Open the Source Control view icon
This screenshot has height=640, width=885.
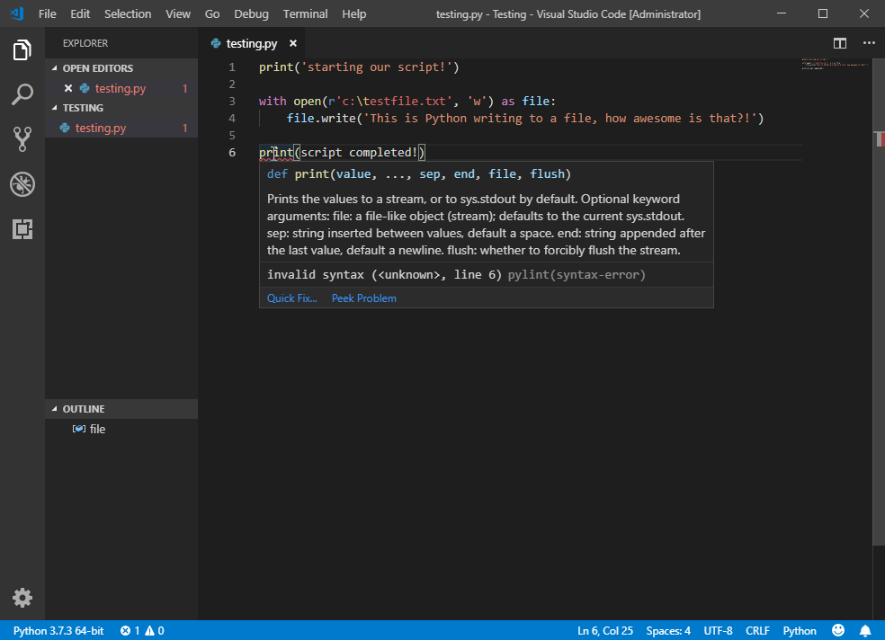pos(22,138)
